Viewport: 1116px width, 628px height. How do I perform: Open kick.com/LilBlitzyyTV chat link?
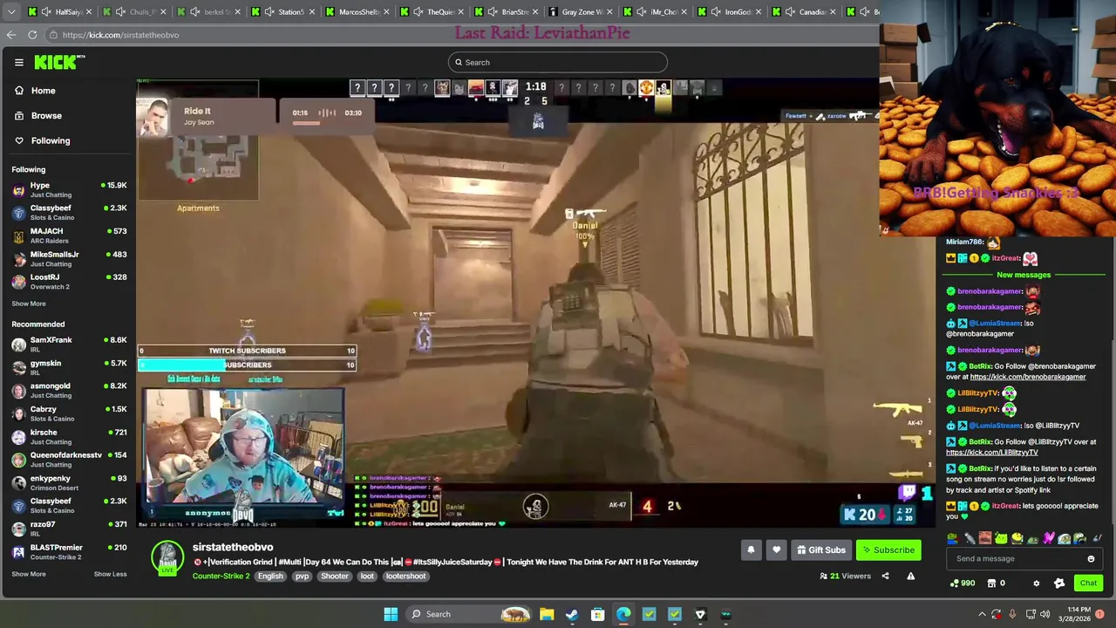pos(992,452)
